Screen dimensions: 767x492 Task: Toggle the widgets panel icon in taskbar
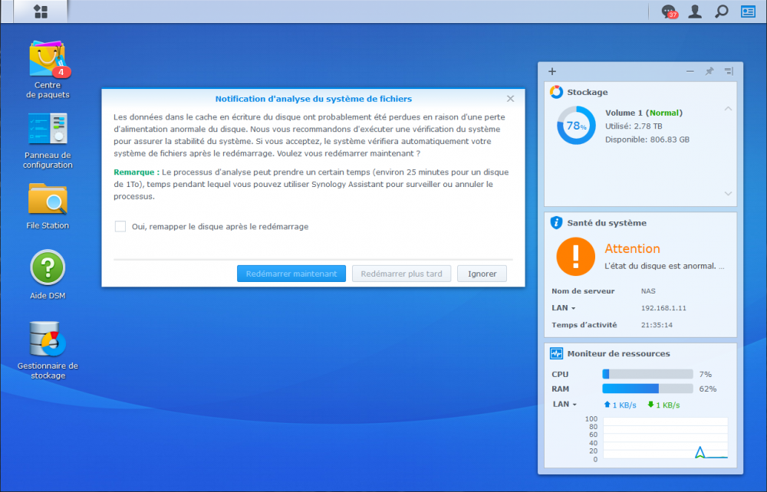click(748, 11)
